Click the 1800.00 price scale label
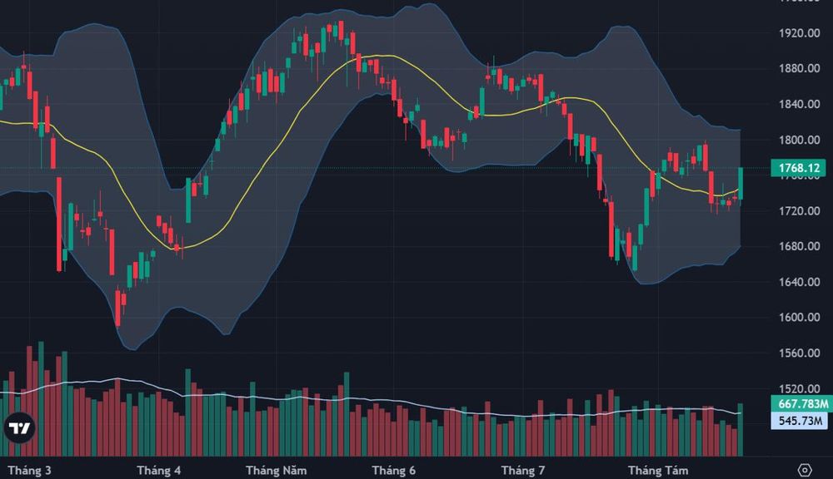 click(800, 140)
